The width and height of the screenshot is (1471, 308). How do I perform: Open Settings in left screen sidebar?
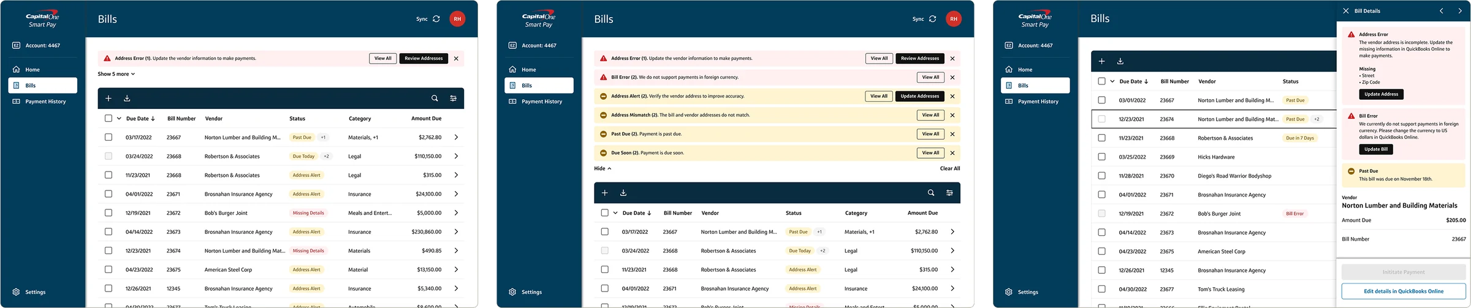(29, 292)
